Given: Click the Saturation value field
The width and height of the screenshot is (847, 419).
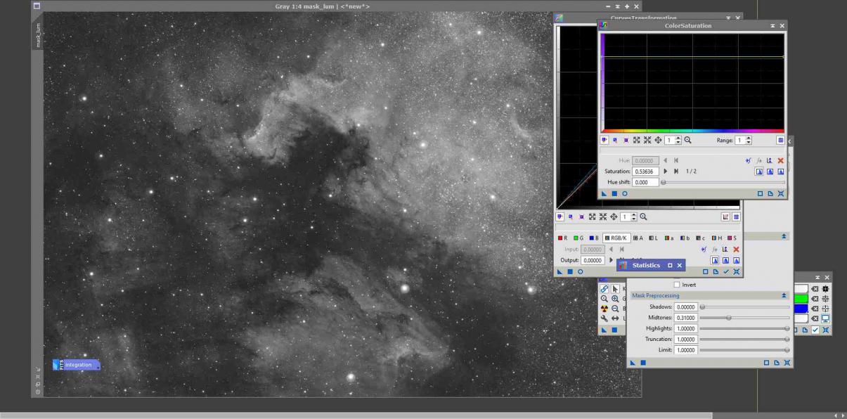Looking at the screenshot, I should pos(645,172).
